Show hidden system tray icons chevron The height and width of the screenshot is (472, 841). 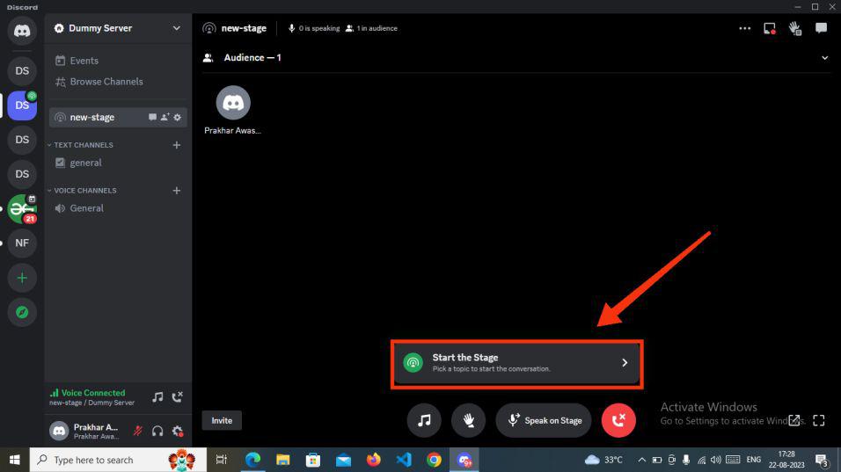coord(641,460)
